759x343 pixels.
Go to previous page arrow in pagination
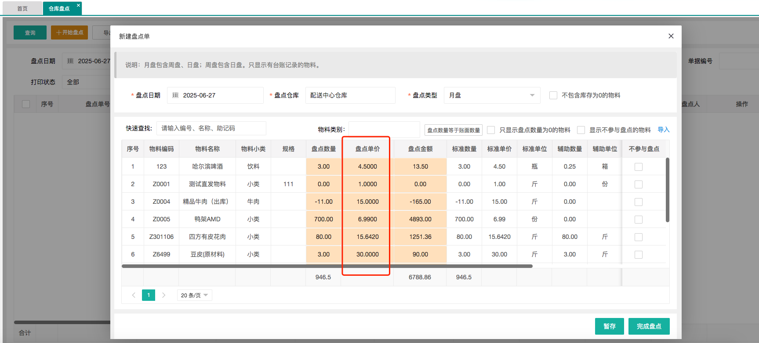coord(134,295)
